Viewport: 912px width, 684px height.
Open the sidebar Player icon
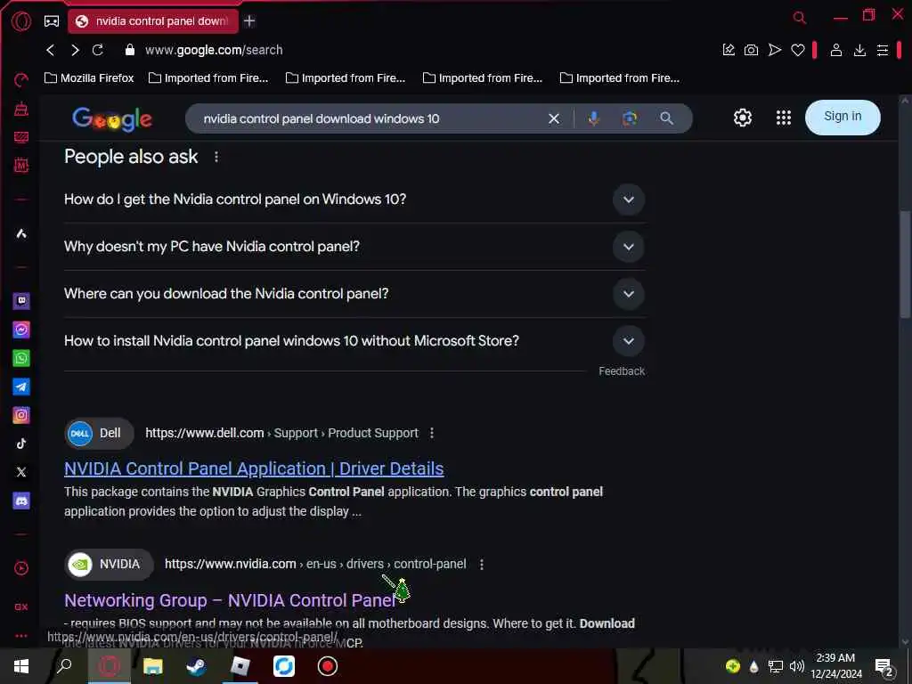coord(21,568)
